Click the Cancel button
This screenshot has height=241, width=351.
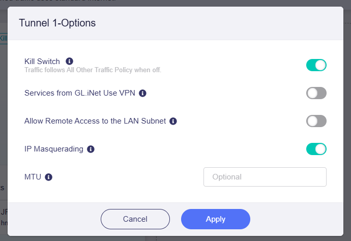[135, 219]
